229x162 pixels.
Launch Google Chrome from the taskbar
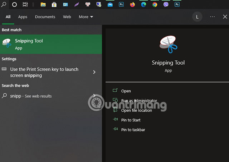point(155,5)
